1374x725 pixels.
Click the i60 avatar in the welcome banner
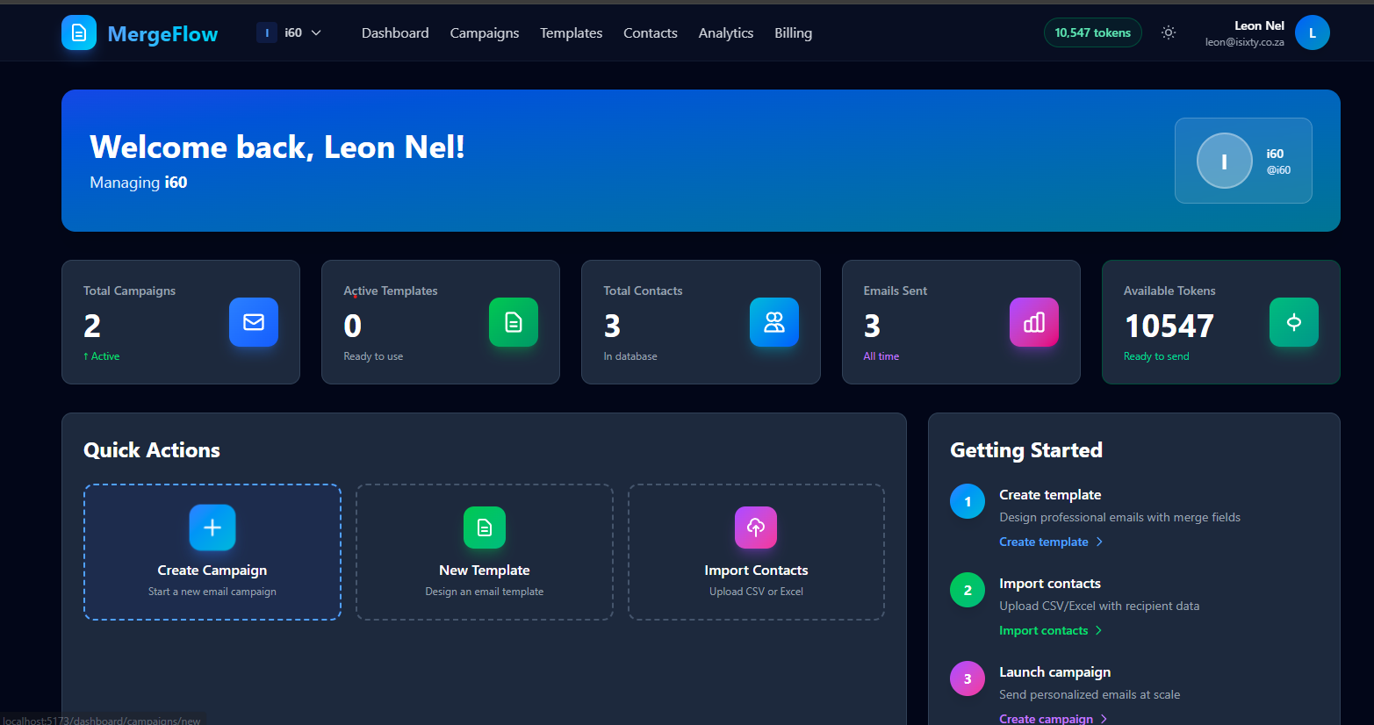1224,161
